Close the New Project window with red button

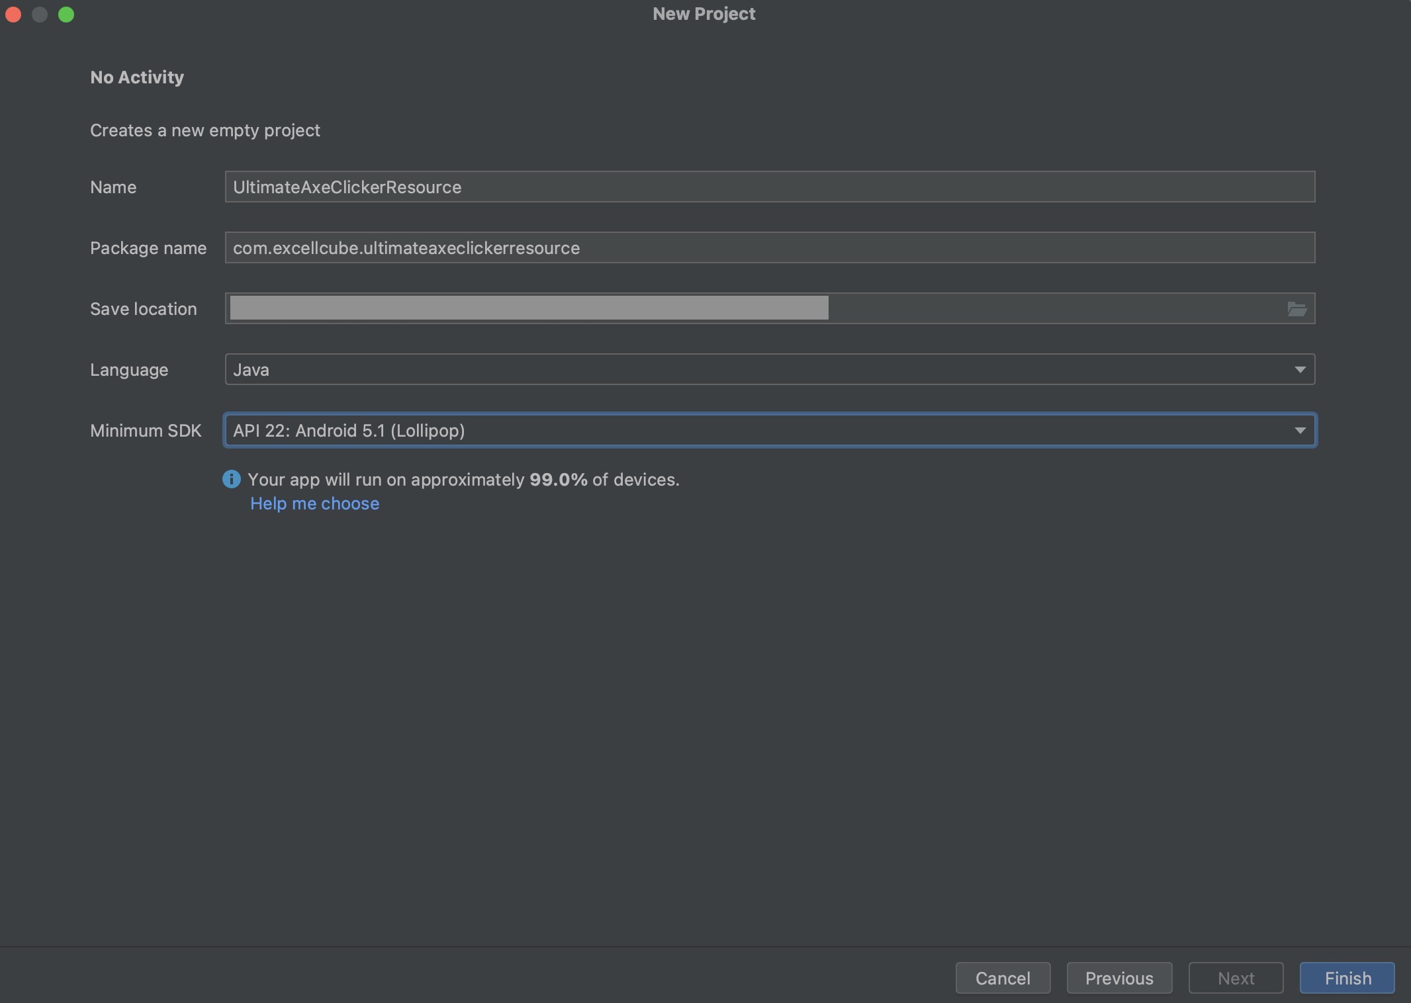(13, 15)
